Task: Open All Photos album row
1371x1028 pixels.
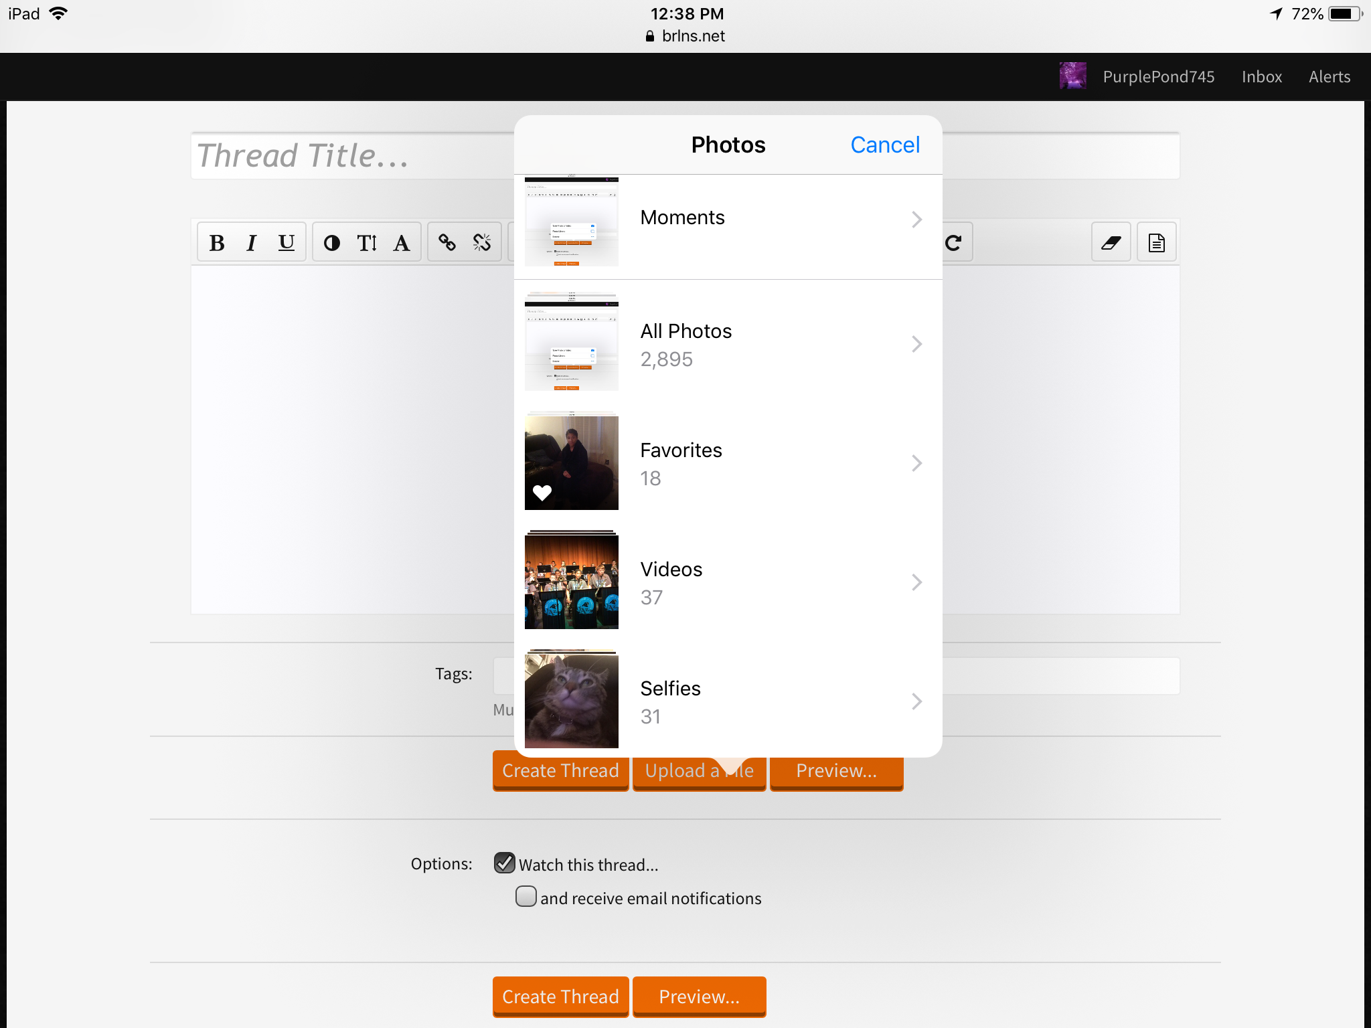Action: point(728,344)
